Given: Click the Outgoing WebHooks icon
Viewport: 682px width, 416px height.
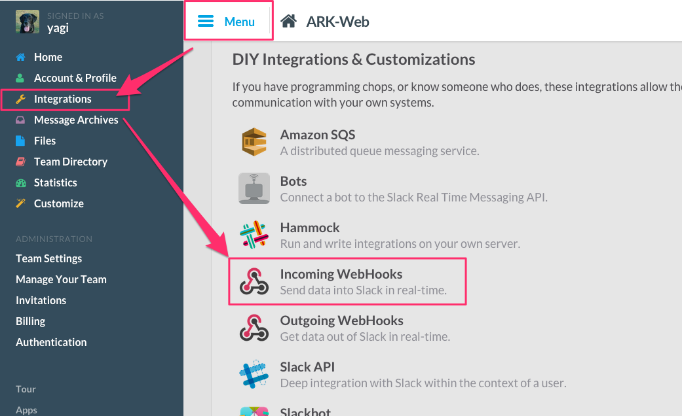Looking at the screenshot, I should (x=254, y=328).
